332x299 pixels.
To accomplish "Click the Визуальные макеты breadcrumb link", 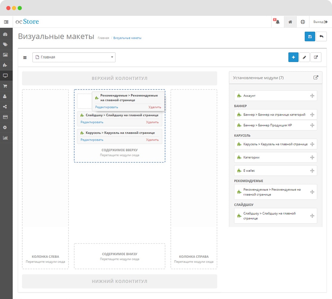I will click(127, 38).
